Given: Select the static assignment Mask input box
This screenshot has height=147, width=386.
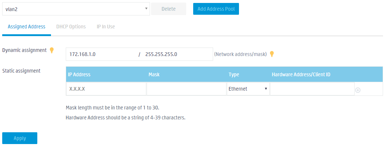Looking at the screenshot, I should (187, 89).
